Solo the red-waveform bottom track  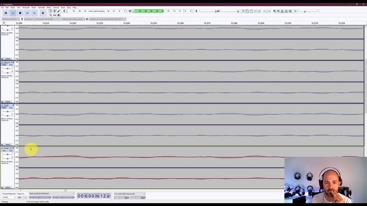[11, 150]
